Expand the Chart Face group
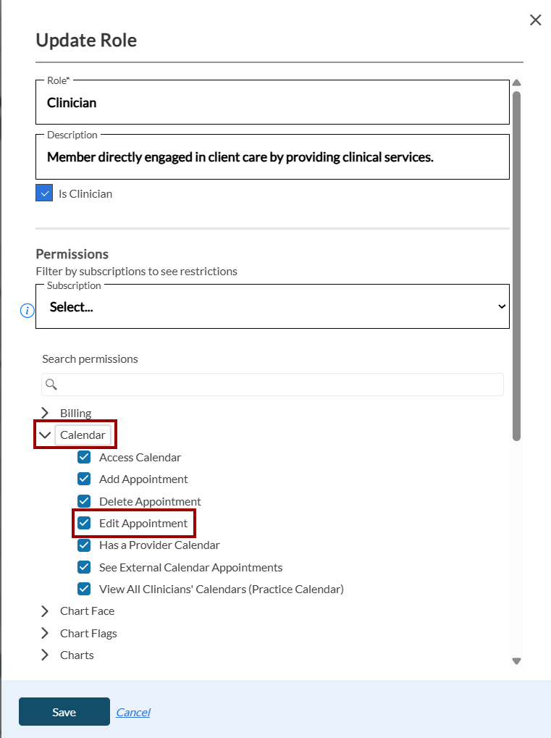 coord(45,611)
